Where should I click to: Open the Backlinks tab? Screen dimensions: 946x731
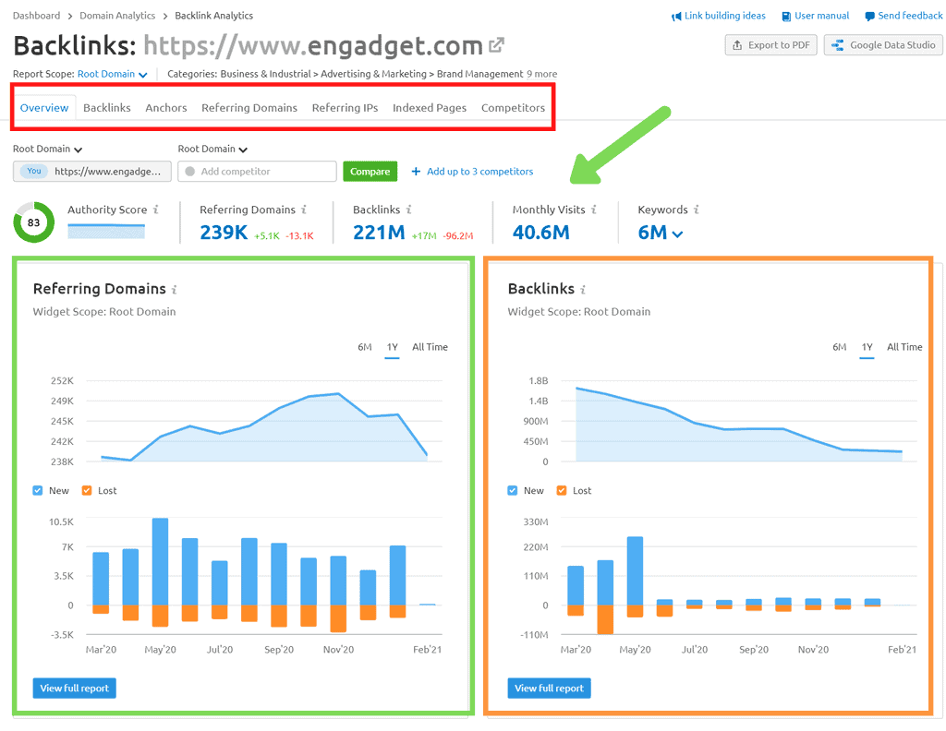coord(107,108)
